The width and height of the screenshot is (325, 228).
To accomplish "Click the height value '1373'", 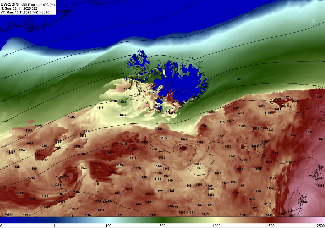I will coord(184,139).
